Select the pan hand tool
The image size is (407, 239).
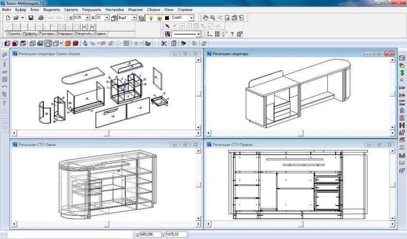[x=206, y=17]
